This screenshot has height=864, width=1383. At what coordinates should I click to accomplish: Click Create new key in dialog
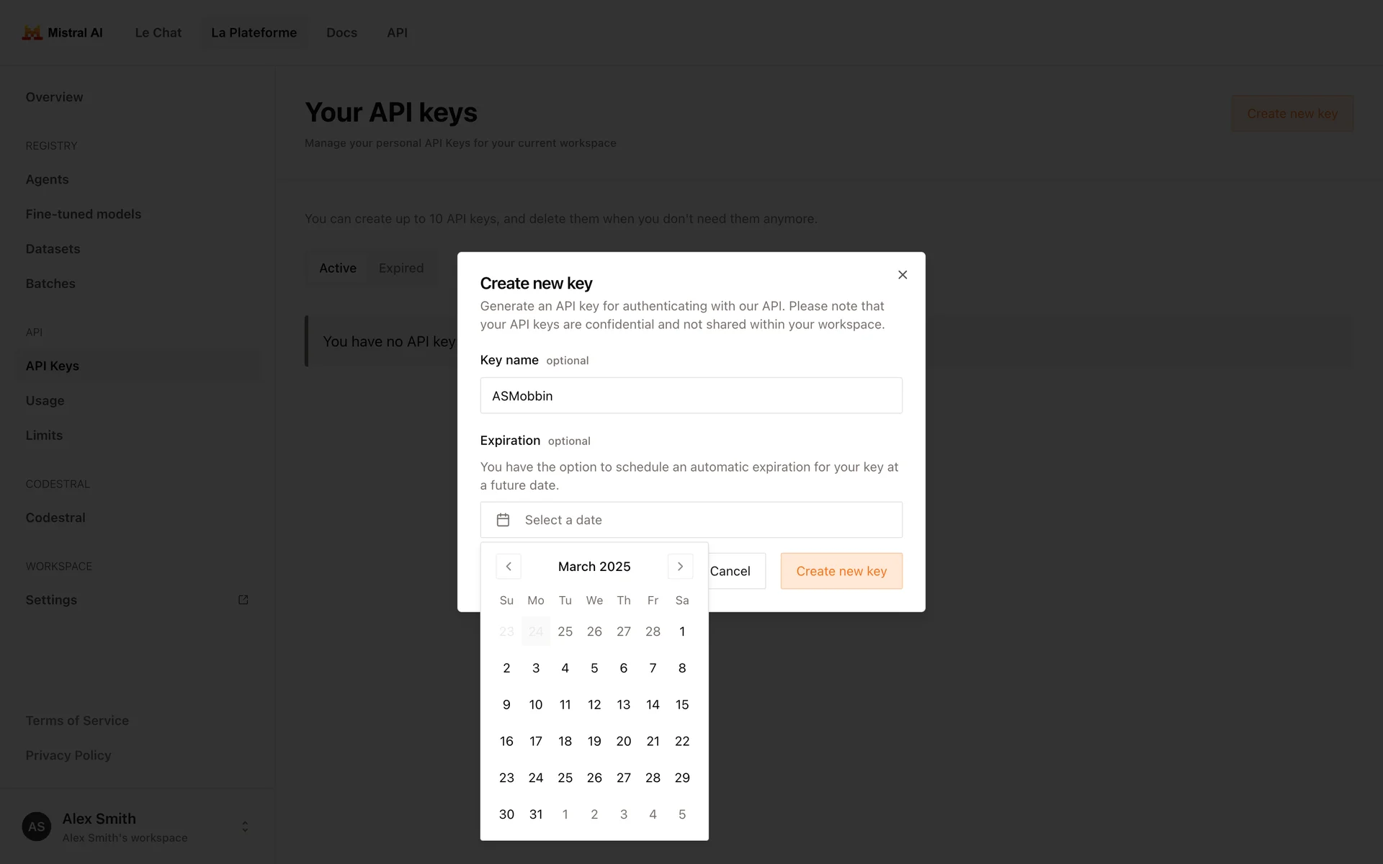pos(841,571)
